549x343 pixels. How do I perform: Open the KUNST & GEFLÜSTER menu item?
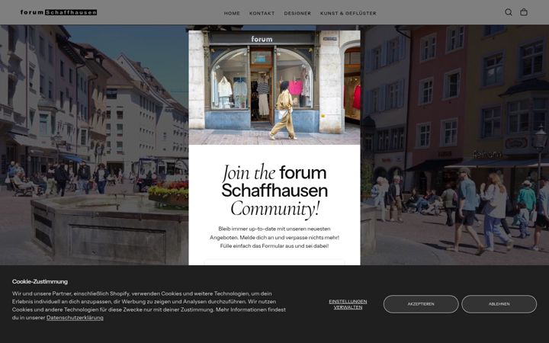click(348, 13)
